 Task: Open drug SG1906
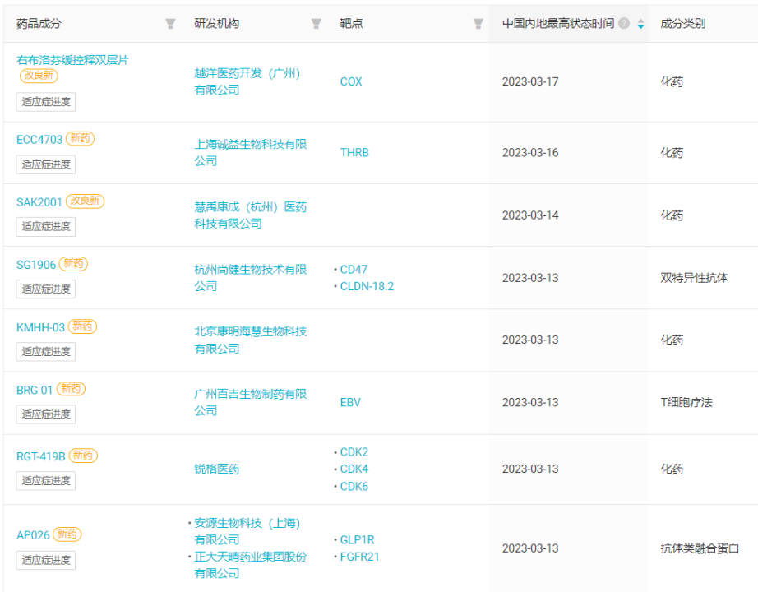36,265
